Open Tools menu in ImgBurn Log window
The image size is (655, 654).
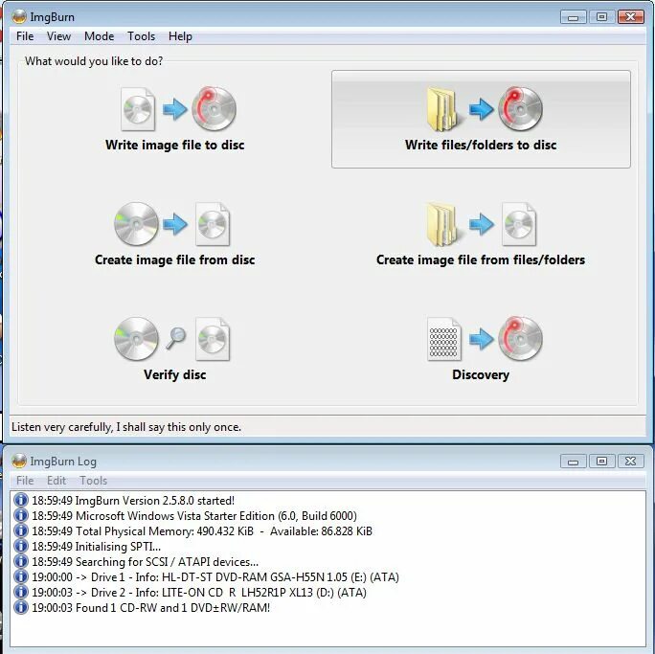click(94, 481)
